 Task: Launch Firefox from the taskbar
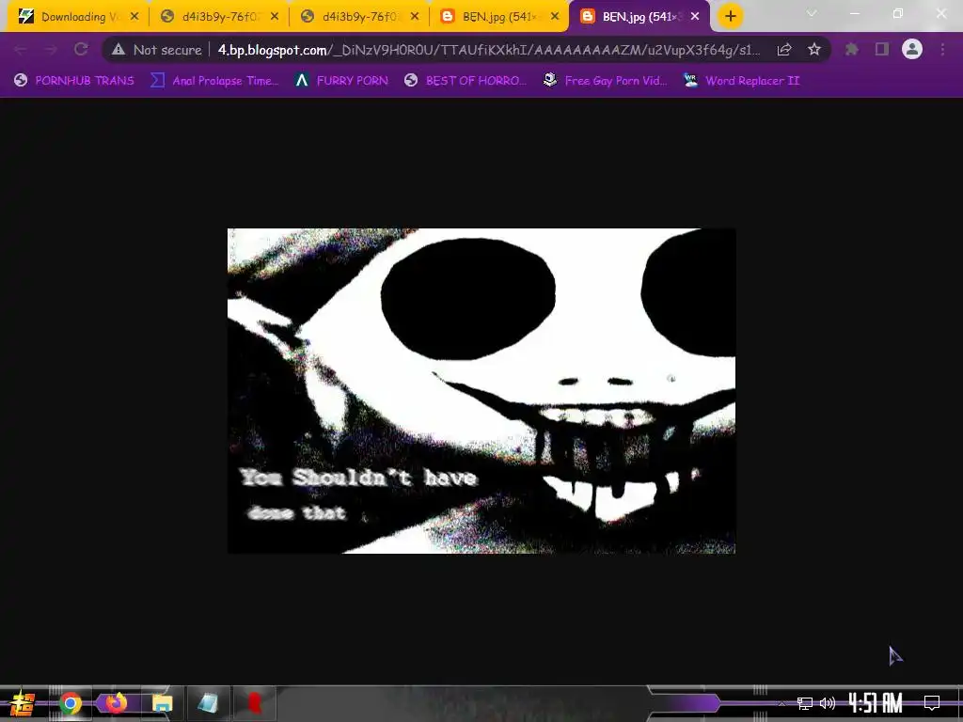[116, 703]
